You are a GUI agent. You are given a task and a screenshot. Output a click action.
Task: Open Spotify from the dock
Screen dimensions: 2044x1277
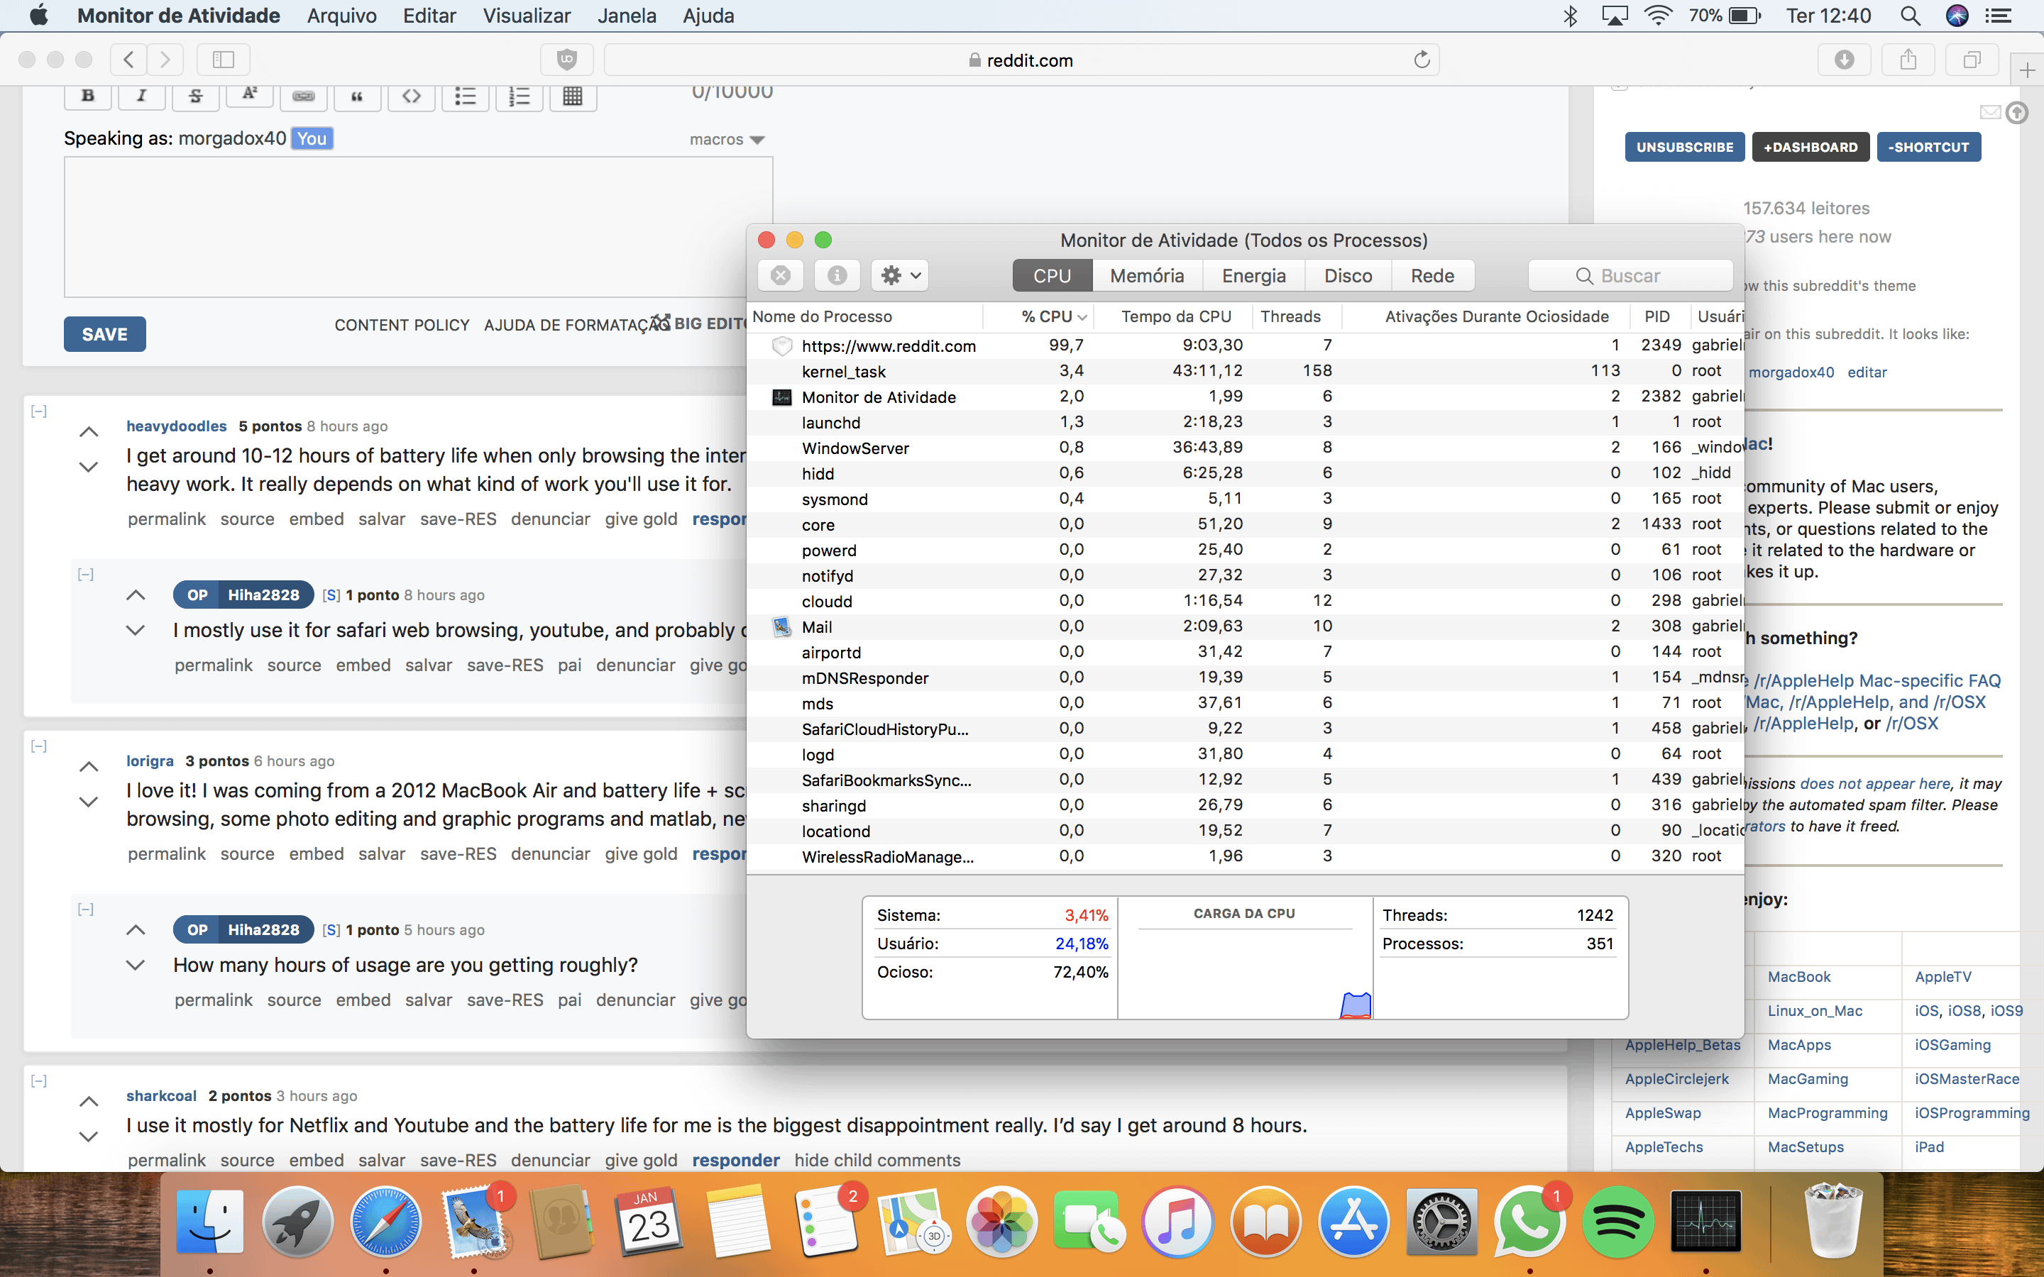tap(1617, 1222)
